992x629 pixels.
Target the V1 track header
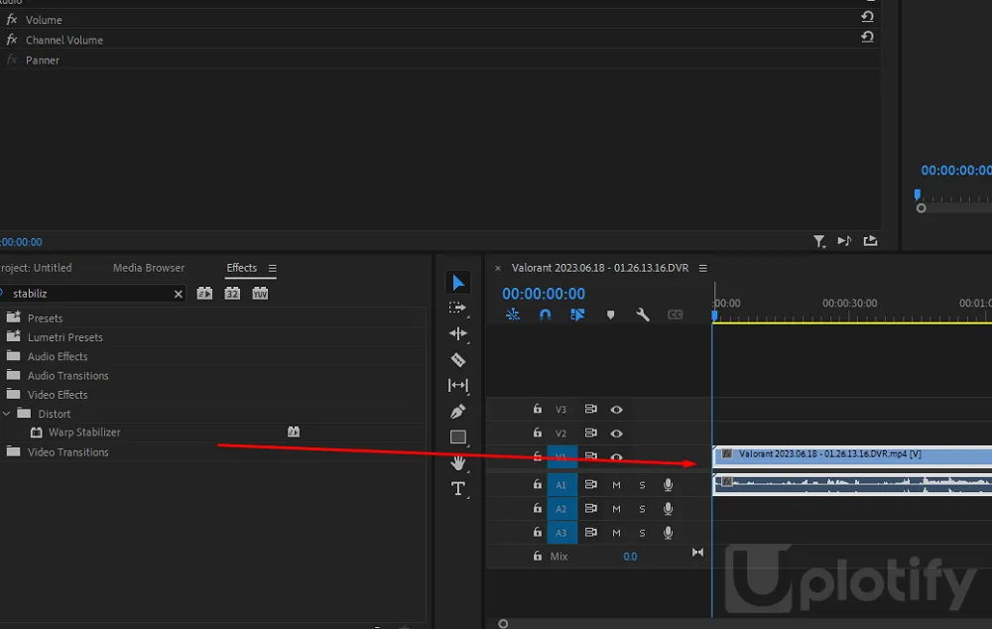561,457
